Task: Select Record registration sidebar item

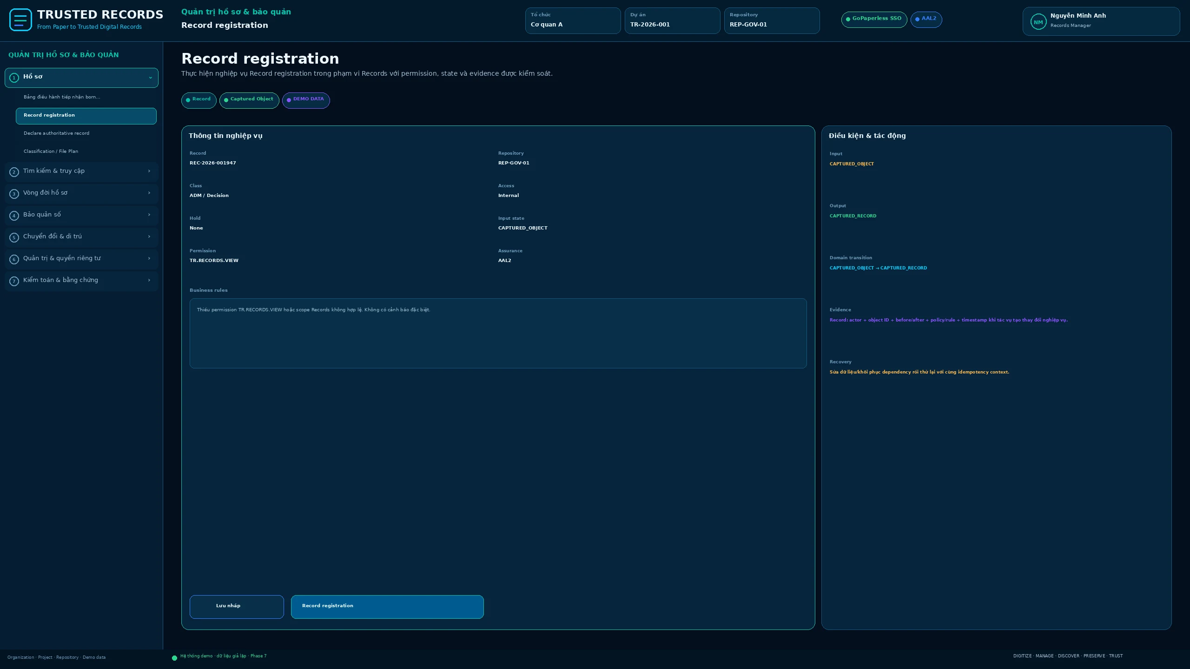Action: (86, 116)
